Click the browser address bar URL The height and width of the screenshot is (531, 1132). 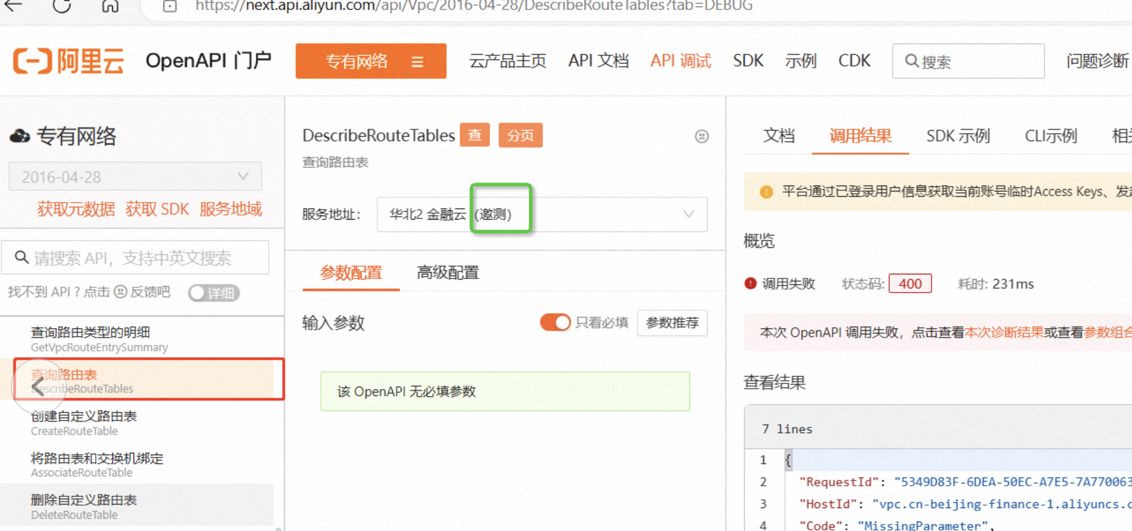(x=474, y=6)
